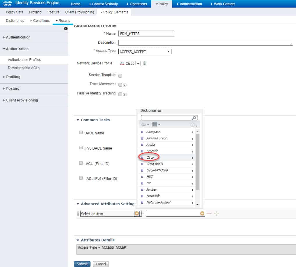296x267 pixels.
Task: Collapse the Advanced Attributes Settings section
Action: click(78, 204)
